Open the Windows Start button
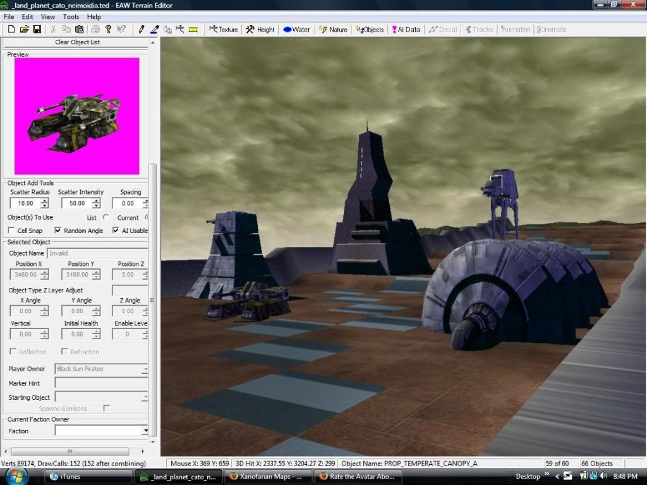647x485 pixels. (16, 476)
